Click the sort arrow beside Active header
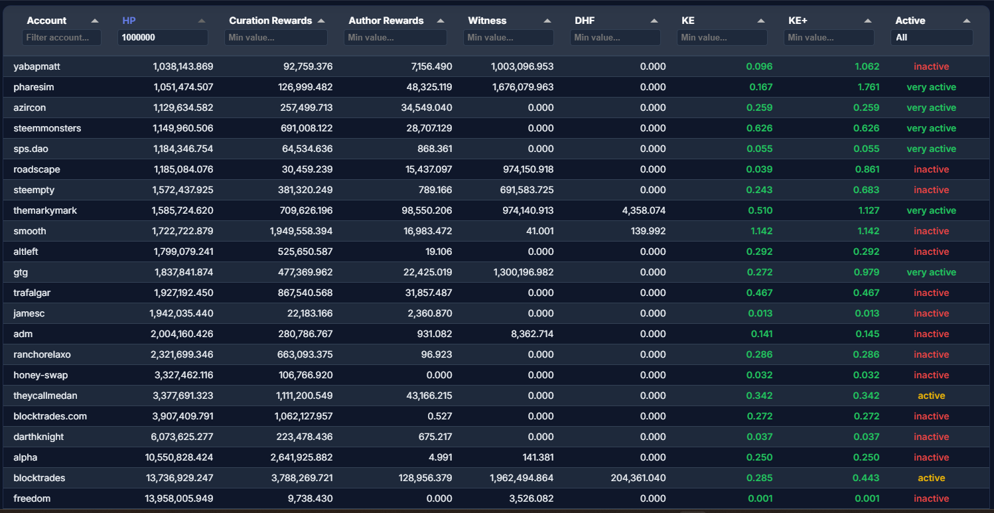The height and width of the screenshot is (513, 994). click(967, 21)
